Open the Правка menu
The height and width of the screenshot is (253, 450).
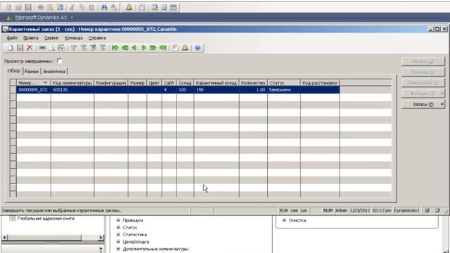[x=31, y=38]
